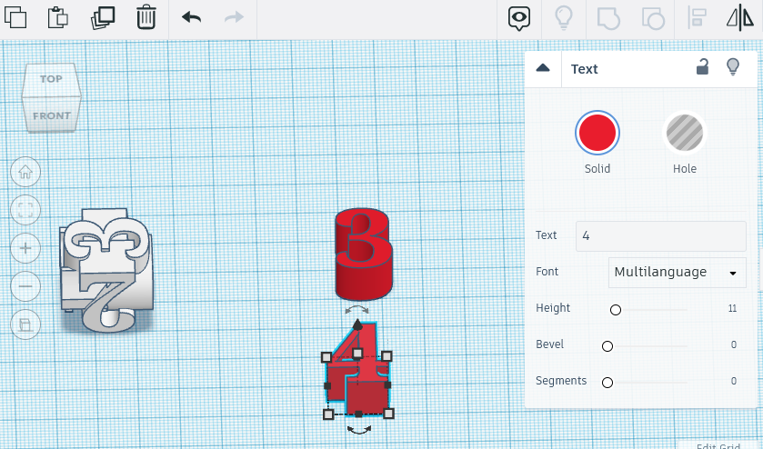Click the Text input field containing 4
Image resolution: width=763 pixels, height=449 pixels.
[x=660, y=236]
